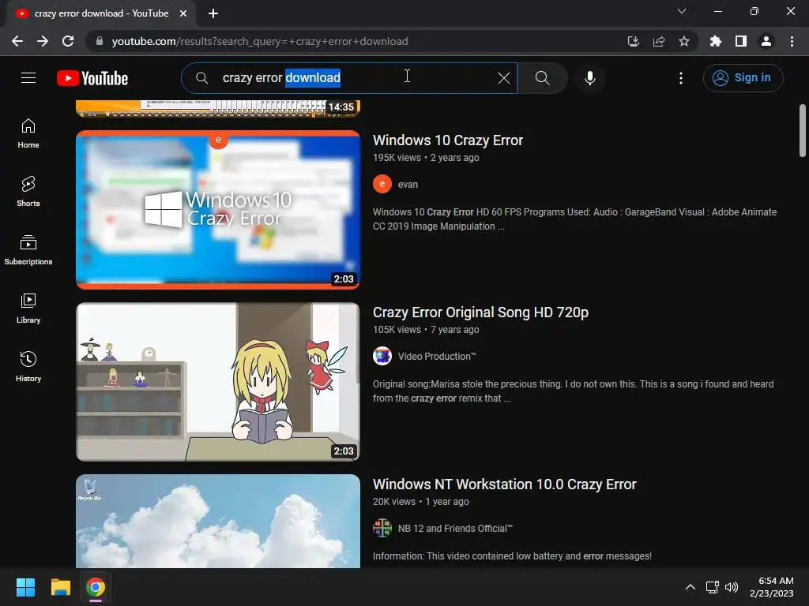Image resolution: width=809 pixels, height=606 pixels.
Task: Visit NB 12 and Friends Official channel
Action: tap(455, 529)
